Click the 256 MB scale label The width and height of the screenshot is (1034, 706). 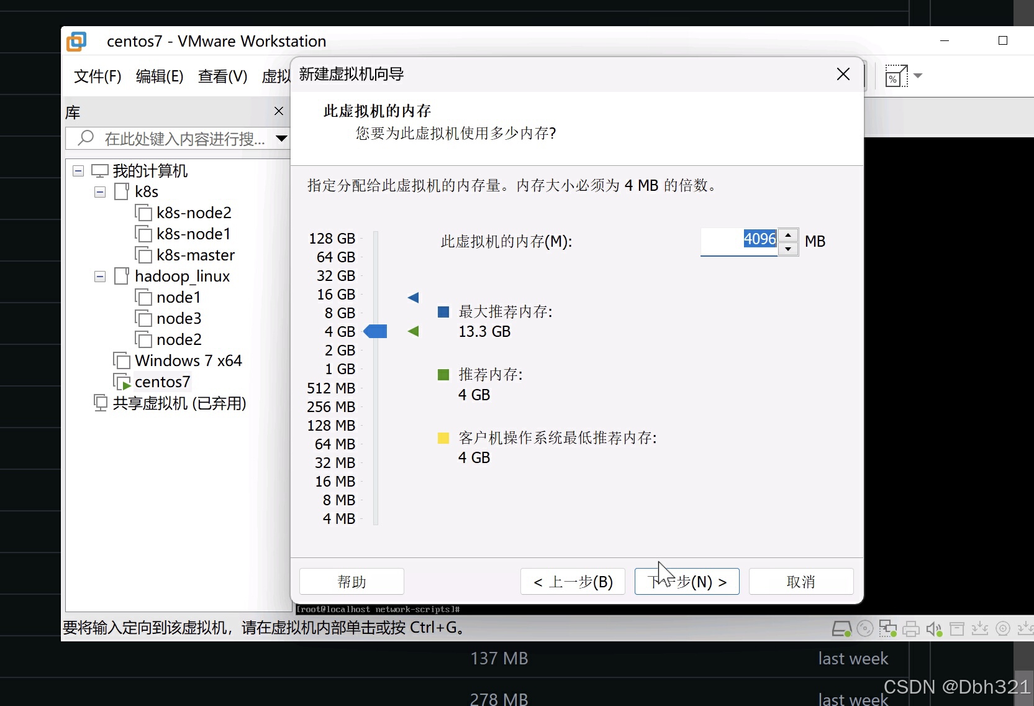coord(331,407)
